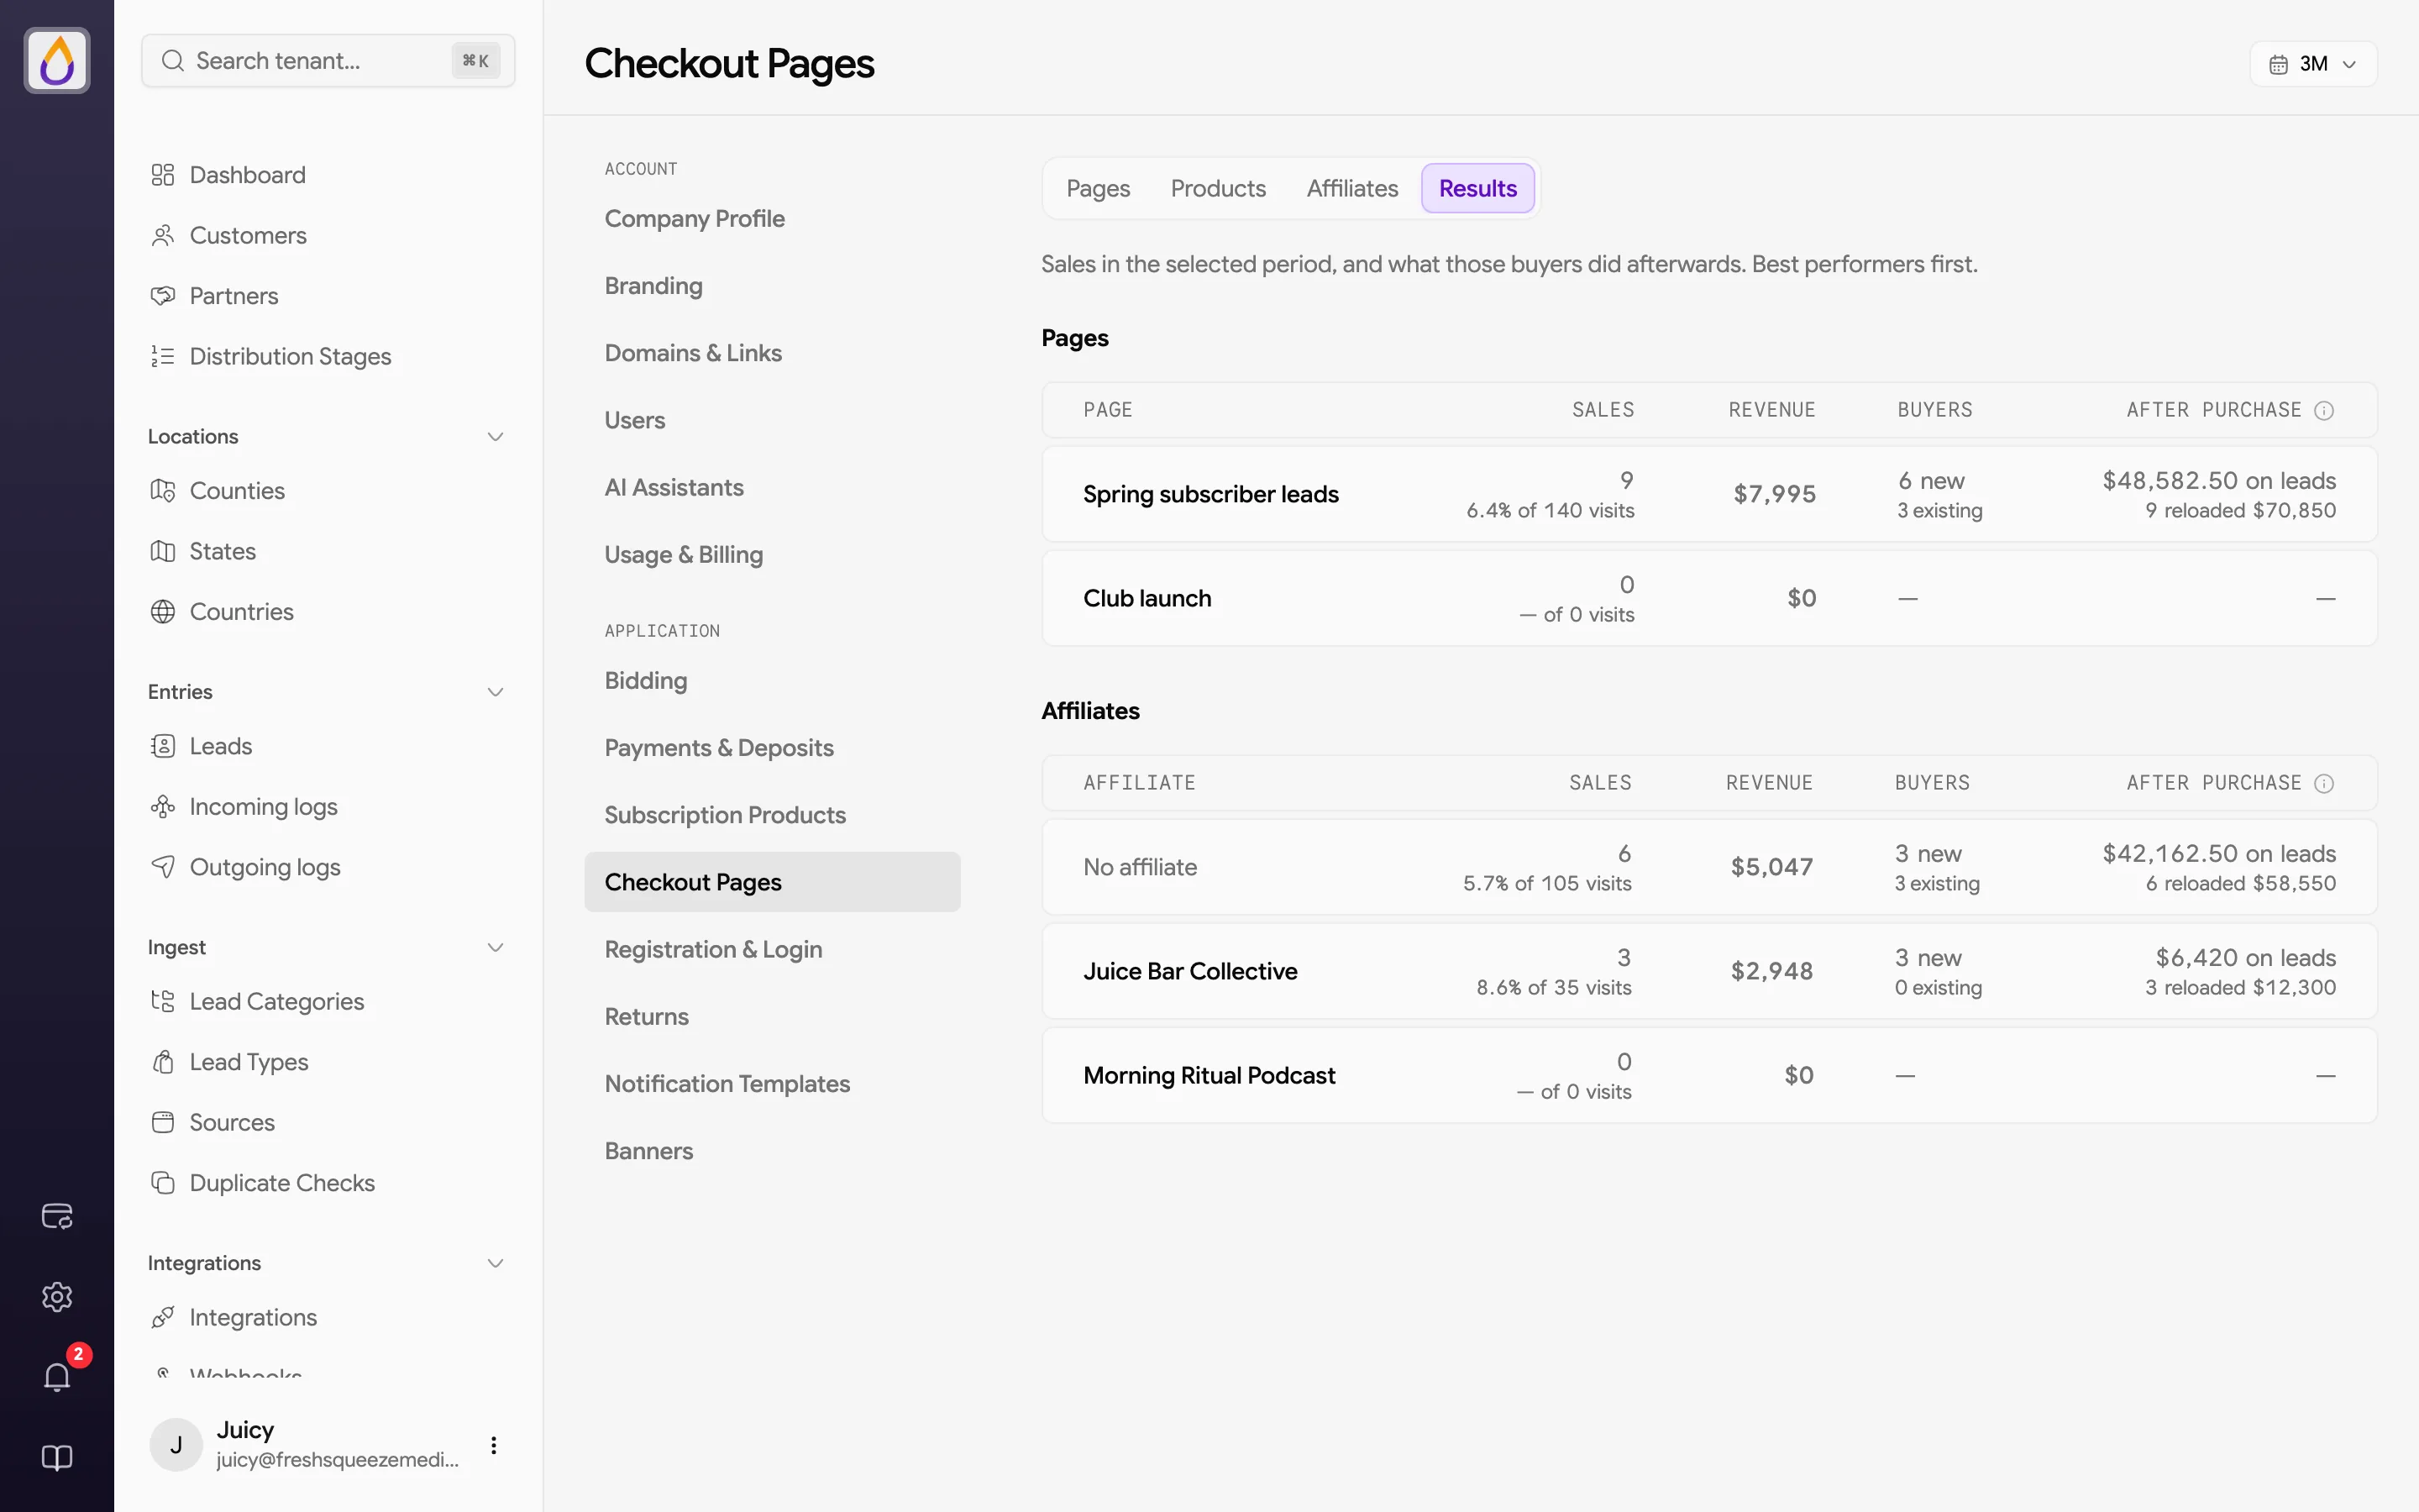
Task: Open Lead Types in sidebar
Action: tap(249, 1062)
